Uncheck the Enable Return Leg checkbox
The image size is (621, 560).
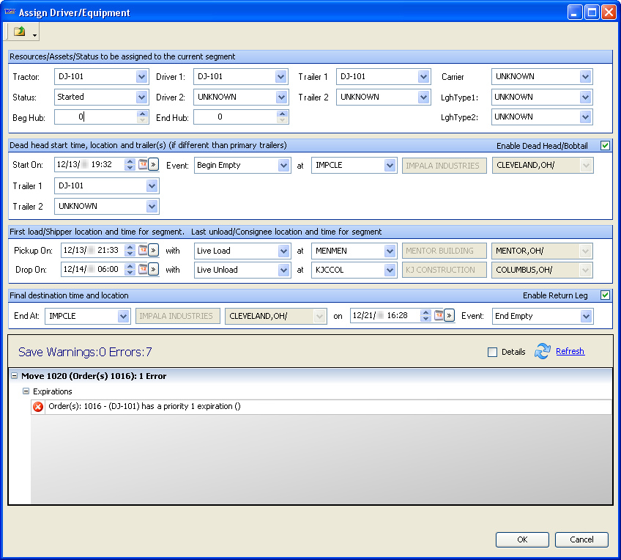605,295
